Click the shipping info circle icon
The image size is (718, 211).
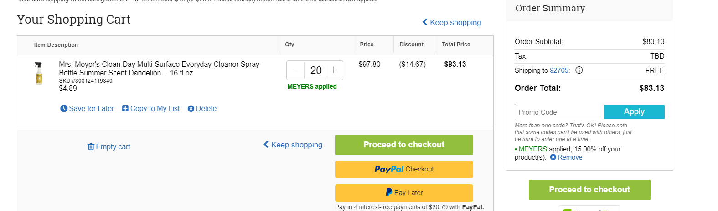pyautogui.click(x=579, y=70)
